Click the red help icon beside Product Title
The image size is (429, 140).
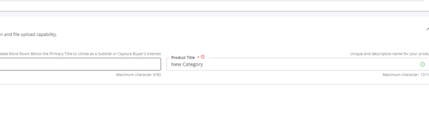click(x=203, y=57)
